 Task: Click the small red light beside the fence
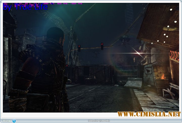(67, 66)
